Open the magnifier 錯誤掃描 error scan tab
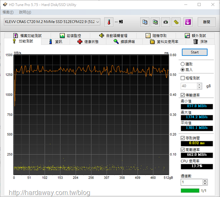The width and height of the screenshot is (220, 197). pos(124,41)
